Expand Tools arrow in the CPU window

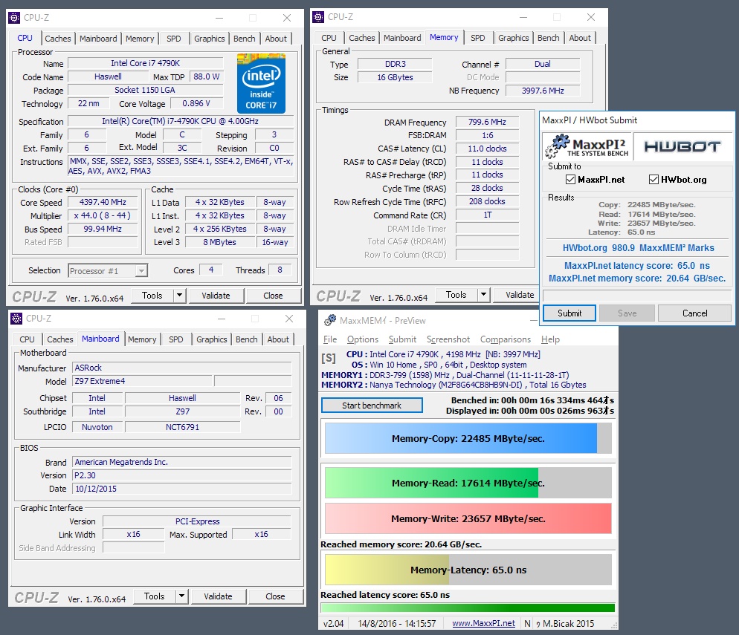(x=179, y=296)
